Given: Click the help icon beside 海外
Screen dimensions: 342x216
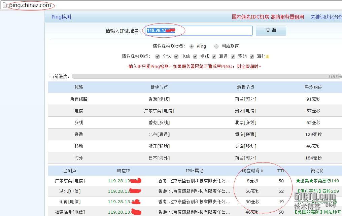Looking at the screenshot, I should (x=268, y=57).
